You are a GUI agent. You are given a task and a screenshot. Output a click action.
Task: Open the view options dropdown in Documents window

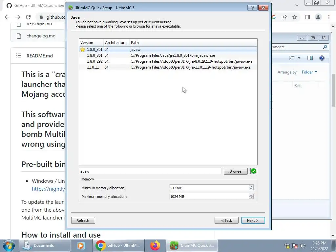pos(299,58)
